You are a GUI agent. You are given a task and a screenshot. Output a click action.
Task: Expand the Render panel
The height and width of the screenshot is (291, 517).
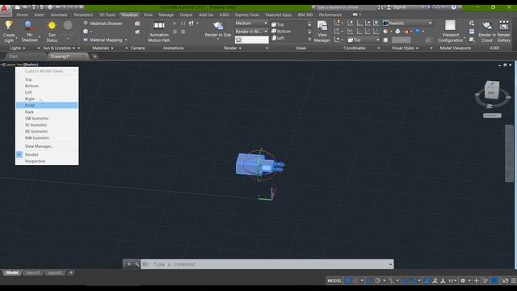tap(233, 48)
